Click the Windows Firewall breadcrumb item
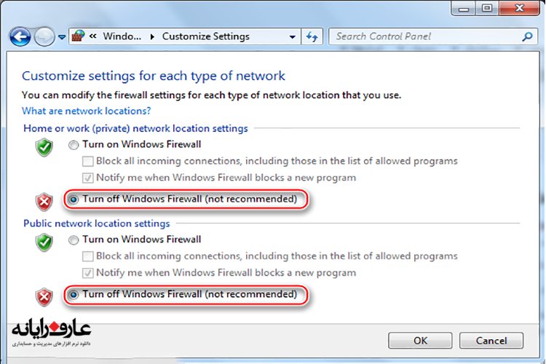Viewport: 546px width, 364px height. [122, 36]
